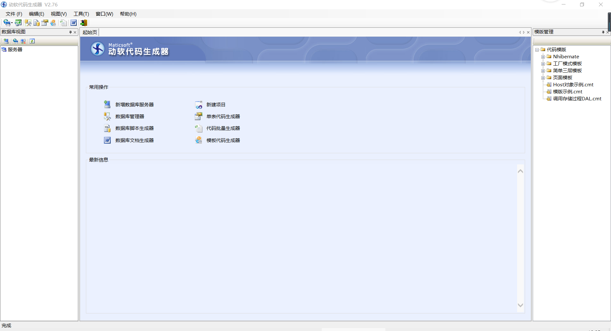Expand the 工厂模式模板 folder
This screenshot has height=331, width=611.
543,64
